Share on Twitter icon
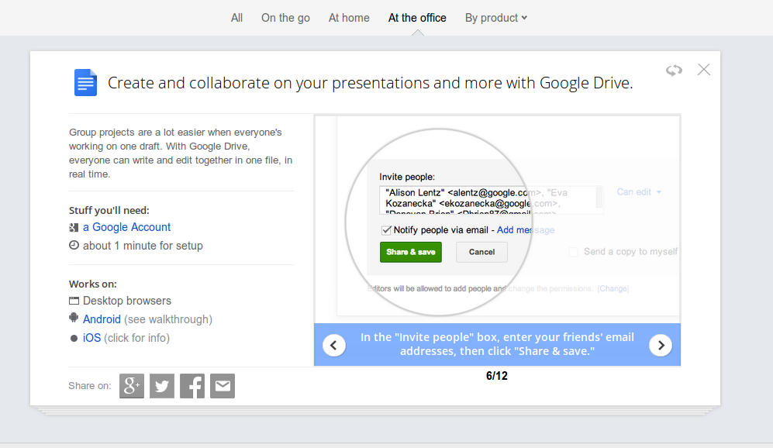Screen dimensions: 773x448 tap(162, 385)
